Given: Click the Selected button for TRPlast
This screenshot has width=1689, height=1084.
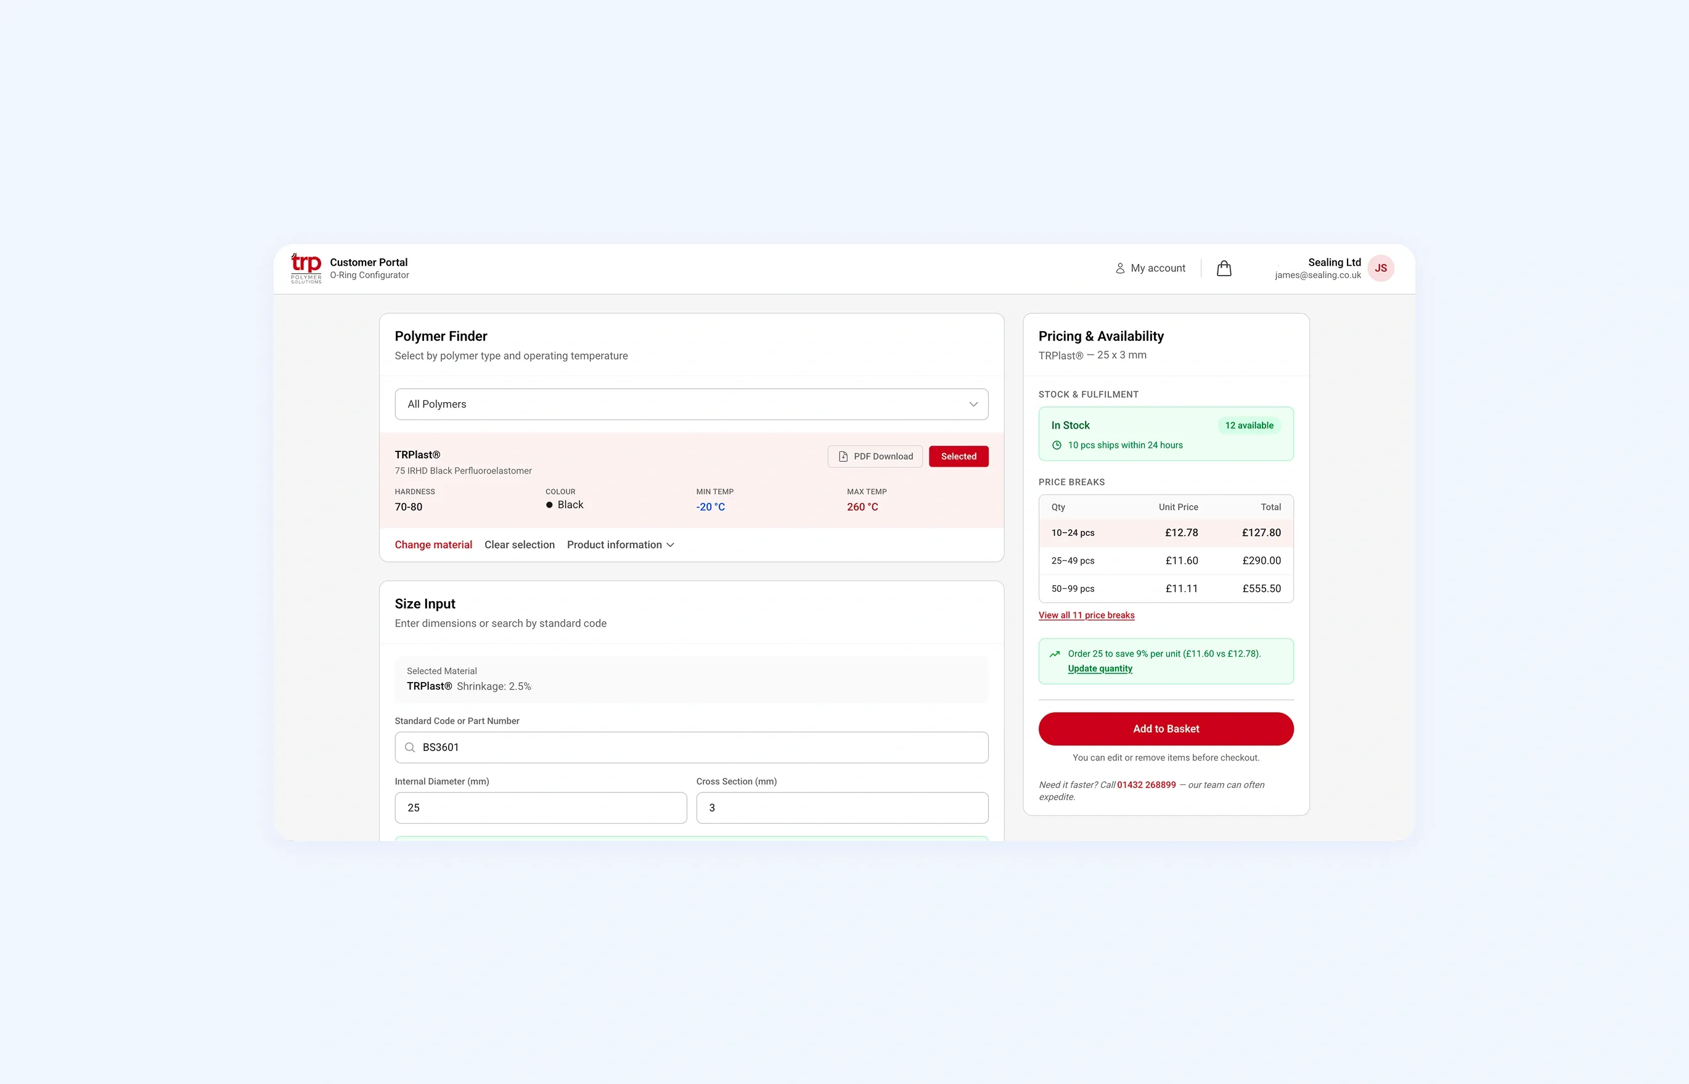Looking at the screenshot, I should [959, 456].
